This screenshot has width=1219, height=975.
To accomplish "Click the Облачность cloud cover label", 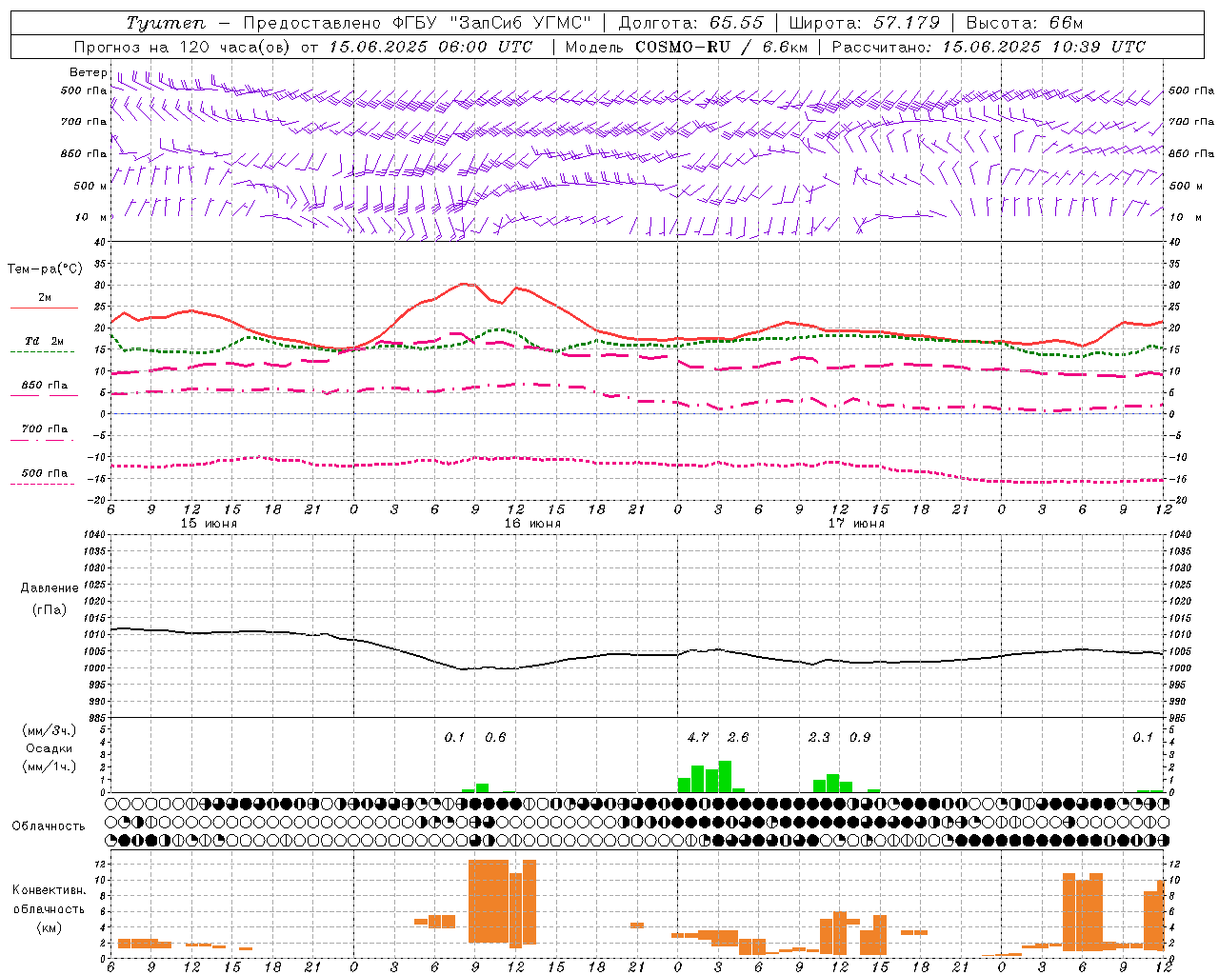I will click(x=49, y=826).
